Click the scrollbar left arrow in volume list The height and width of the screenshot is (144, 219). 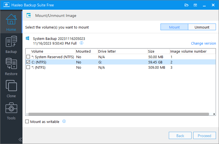[x=27, y=114]
